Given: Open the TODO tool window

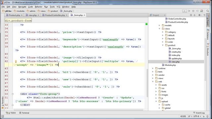Looking at the screenshot, I should (x=11, y=113).
